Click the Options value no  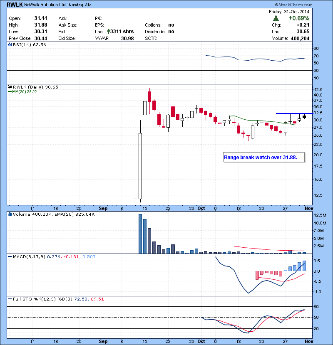[171, 25]
